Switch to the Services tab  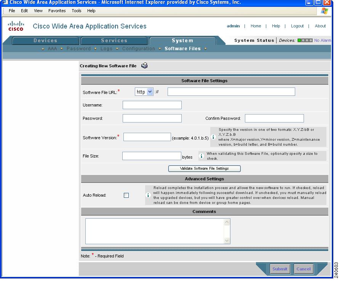pos(114,41)
